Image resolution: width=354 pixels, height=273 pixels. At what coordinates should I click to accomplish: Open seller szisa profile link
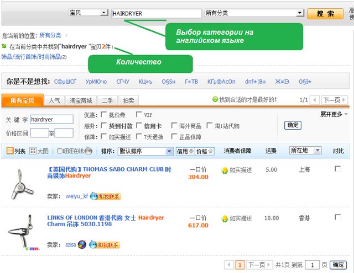pyautogui.click(x=71, y=244)
